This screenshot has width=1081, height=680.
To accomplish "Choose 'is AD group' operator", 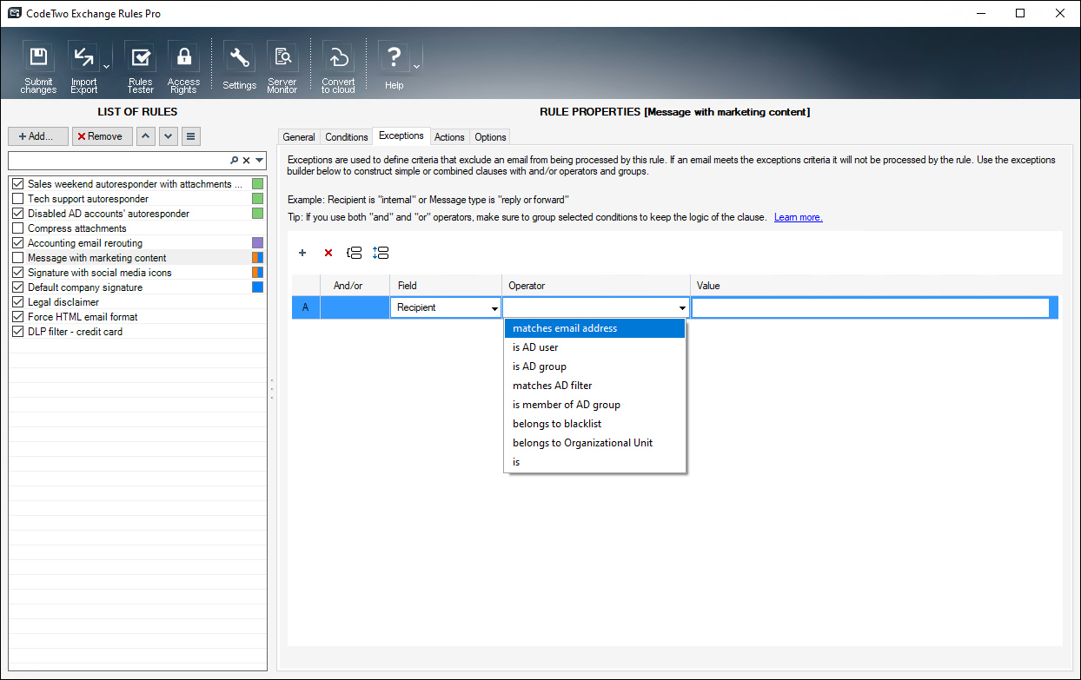I will click(x=595, y=366).
